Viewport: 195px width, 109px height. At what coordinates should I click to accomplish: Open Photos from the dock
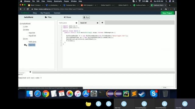tap(70, 94)
